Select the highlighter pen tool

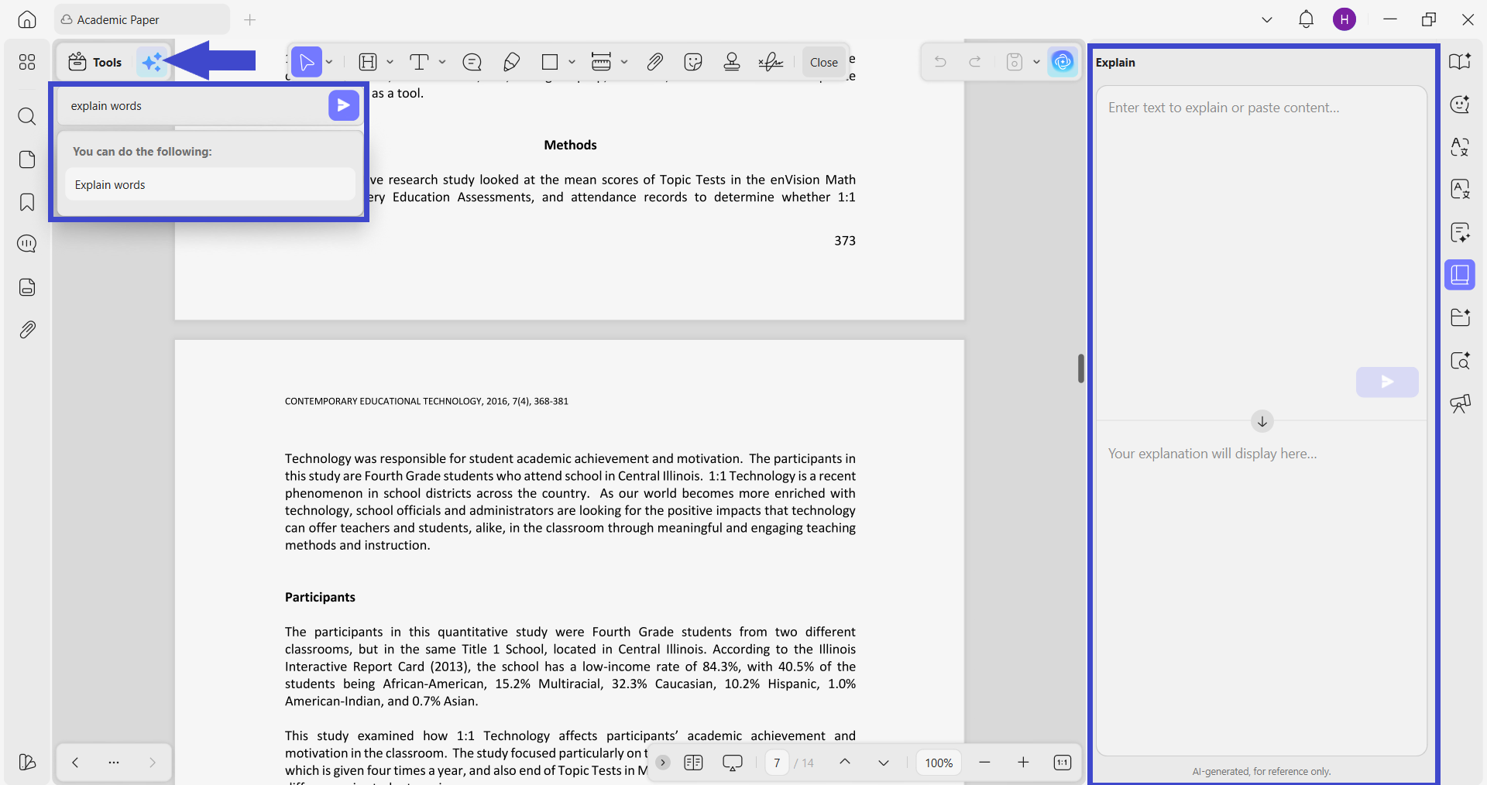coord(511,62)
